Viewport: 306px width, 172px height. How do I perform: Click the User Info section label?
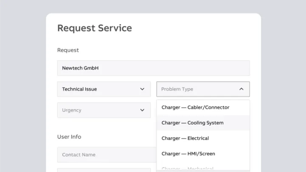pyautogui.click(x=69, y=137)
